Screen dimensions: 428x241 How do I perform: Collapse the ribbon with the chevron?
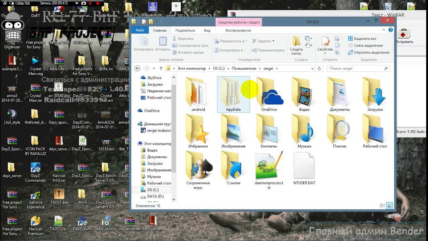(384, 30)
